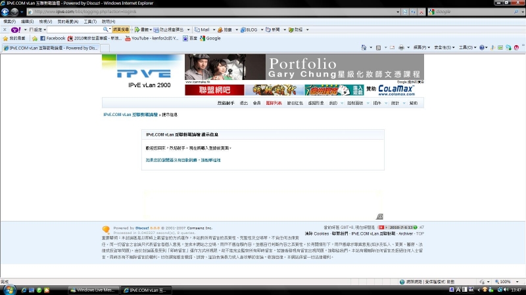Click the Print icon in command bar
This screenshot has width=526, height=295.
pyautogui.click(x=401, y=47)
